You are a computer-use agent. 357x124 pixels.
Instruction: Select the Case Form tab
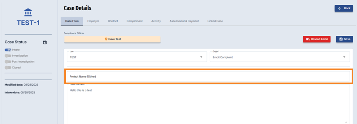(72, 21)
